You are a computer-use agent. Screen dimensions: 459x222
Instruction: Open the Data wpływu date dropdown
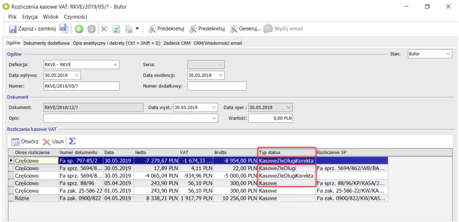coord(77,76)
